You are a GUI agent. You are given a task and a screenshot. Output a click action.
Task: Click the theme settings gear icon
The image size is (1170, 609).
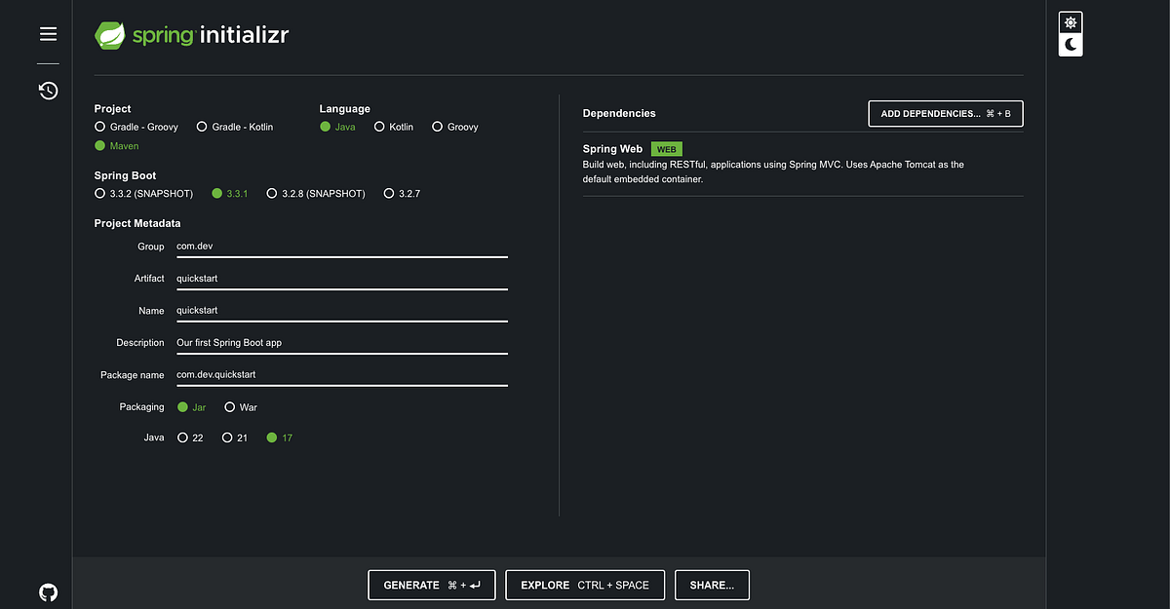coord(1070,20)
